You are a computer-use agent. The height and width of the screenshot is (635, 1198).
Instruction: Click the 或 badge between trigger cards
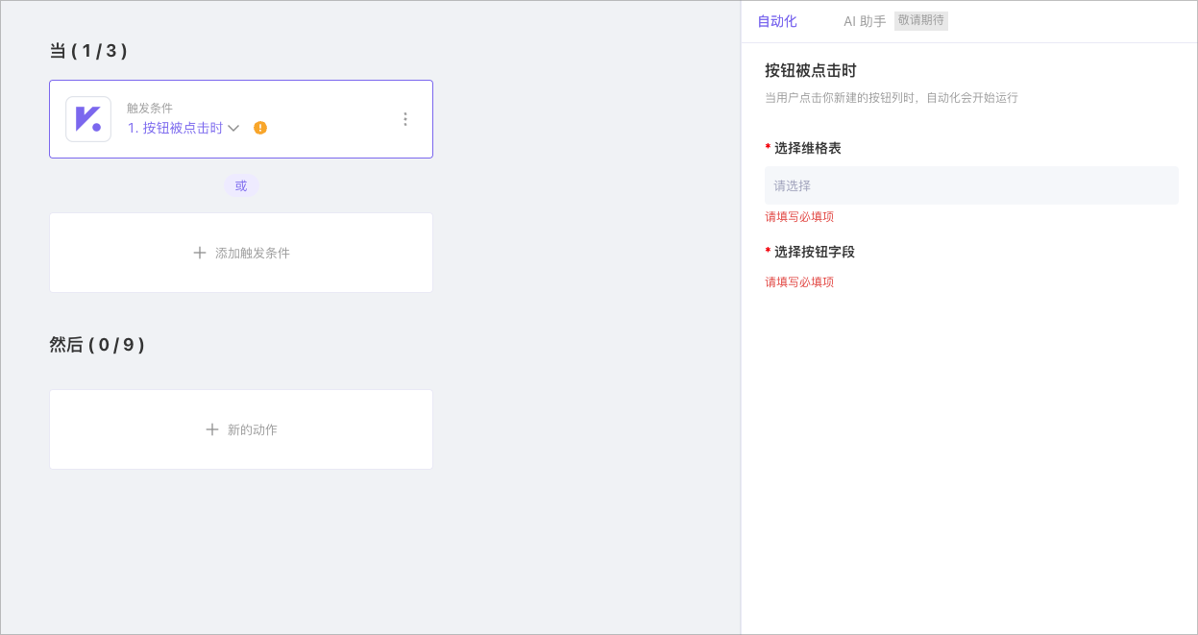240,185
